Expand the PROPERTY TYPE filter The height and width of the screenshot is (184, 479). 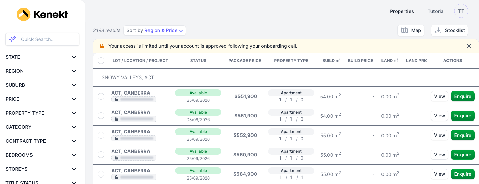(42, 113)
